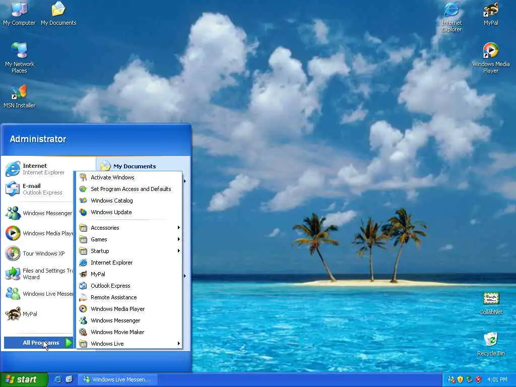Click the 4:01 PM clock
516x387 pixels.
(x=497, y=379)
